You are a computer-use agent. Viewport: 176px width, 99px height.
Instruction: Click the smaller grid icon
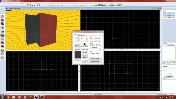tap(32, 5)
